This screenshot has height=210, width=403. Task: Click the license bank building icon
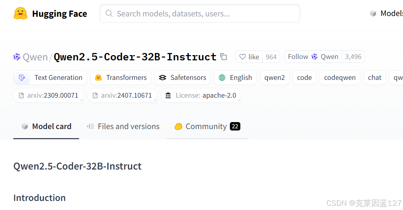(x=168, y=96)
